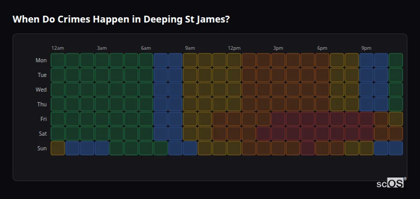
Task: Click the 'Tue' row label
Action: click(x=42, y=75)
